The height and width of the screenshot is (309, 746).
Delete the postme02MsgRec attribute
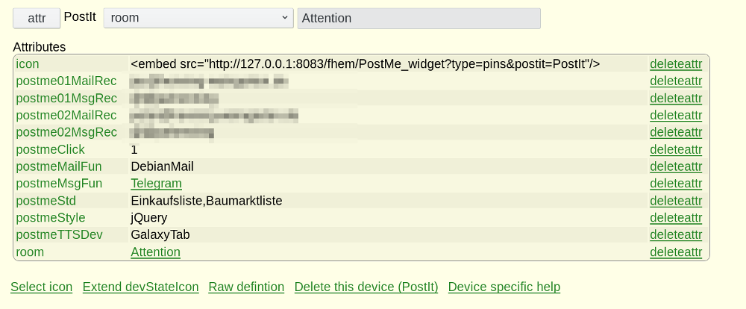(676, 132)
